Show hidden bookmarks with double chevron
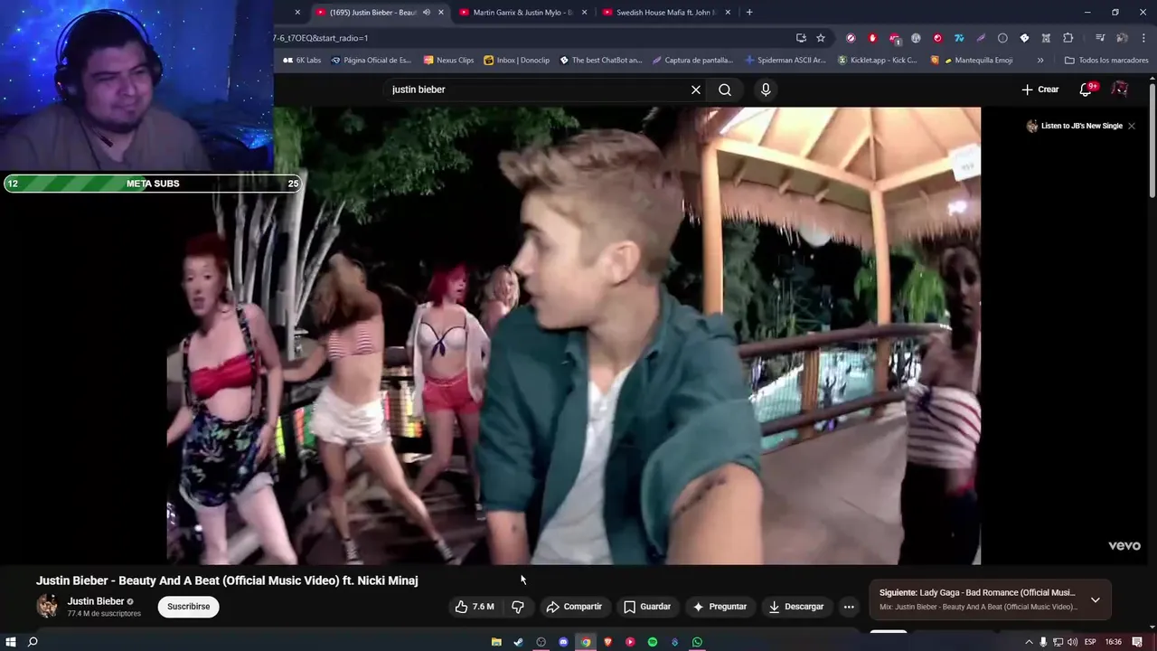Viewport: 1157px width, 651px height. tap(1040, 60)
